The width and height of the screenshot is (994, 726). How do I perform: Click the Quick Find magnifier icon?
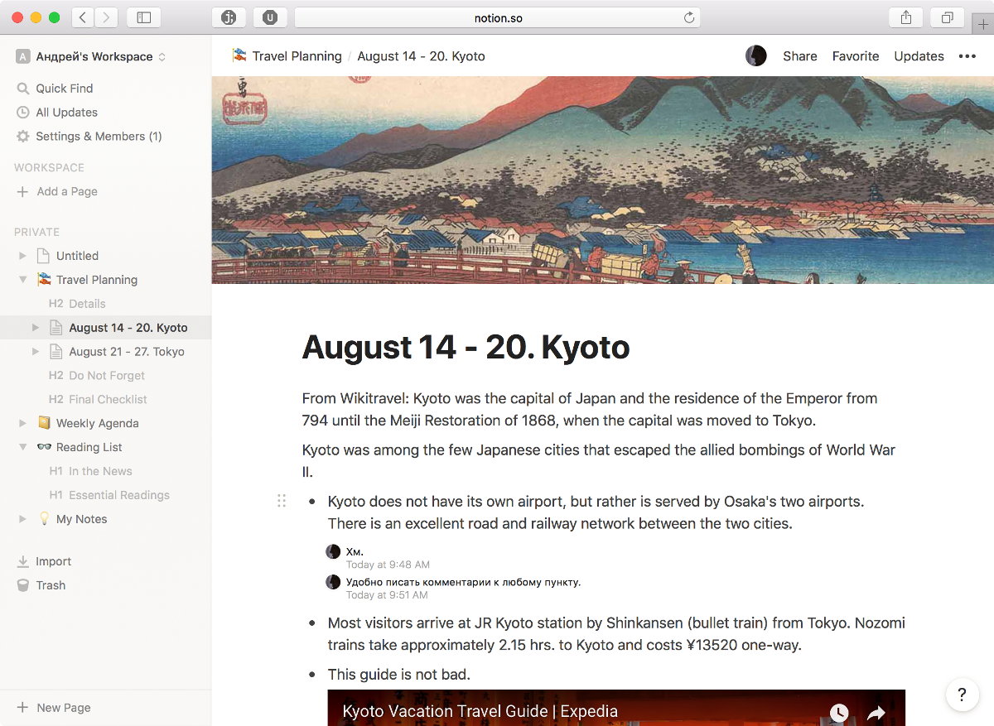tap(22, 89)
